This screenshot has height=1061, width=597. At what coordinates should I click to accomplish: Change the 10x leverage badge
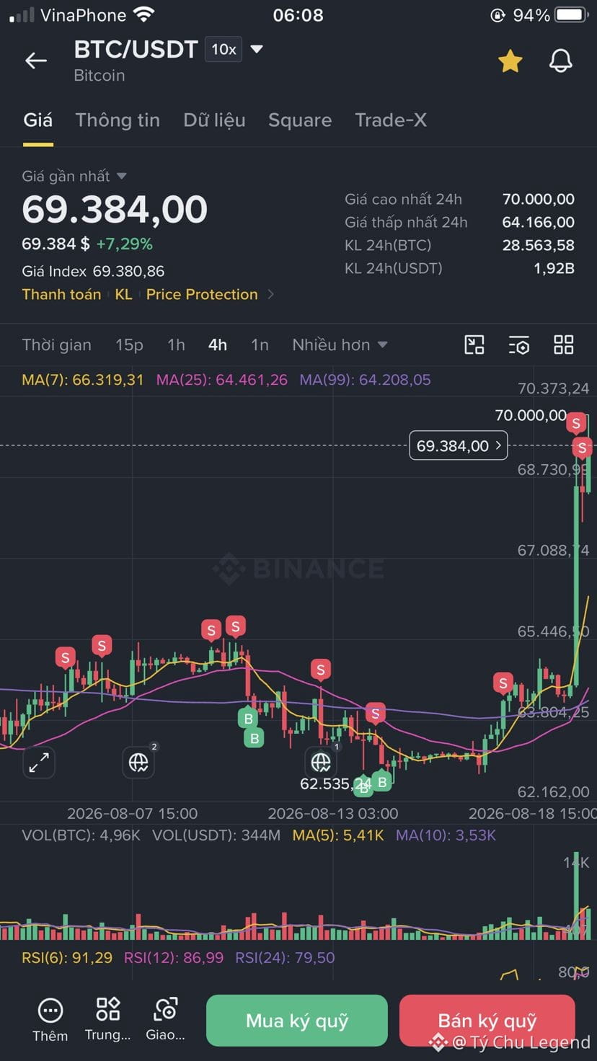(x=224, y=49)
